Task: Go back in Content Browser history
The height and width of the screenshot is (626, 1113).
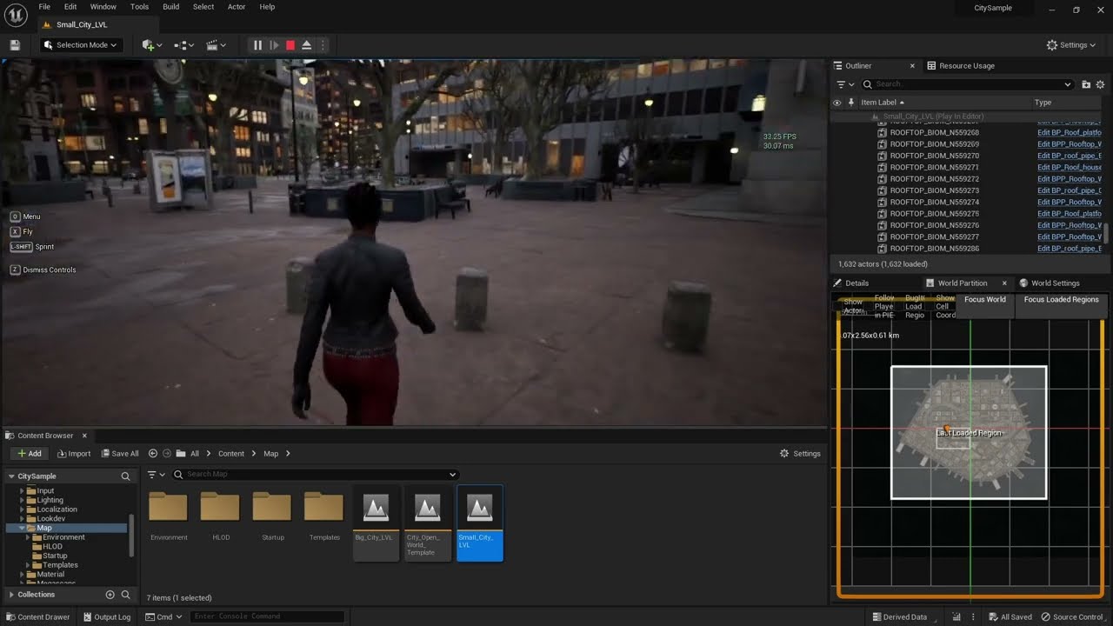Action: point(153,454)
